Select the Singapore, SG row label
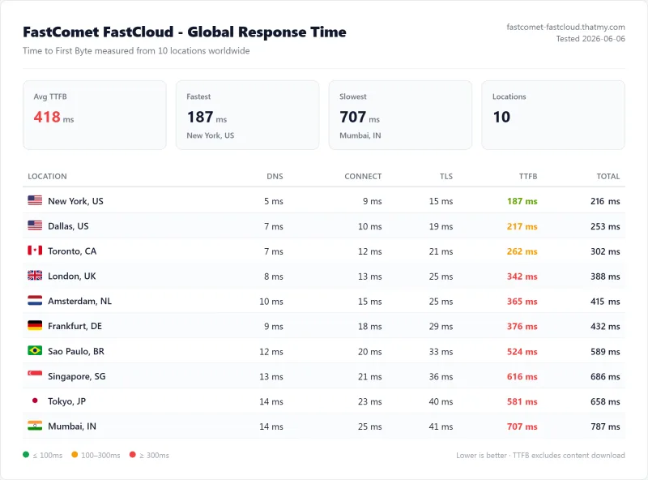Image resolution: width=648 pixels, height=480 pixels. [77, 376]
